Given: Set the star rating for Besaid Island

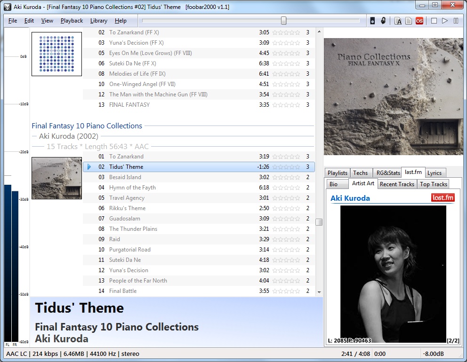Looking at the screenshot, I should (x=286, y=177).
